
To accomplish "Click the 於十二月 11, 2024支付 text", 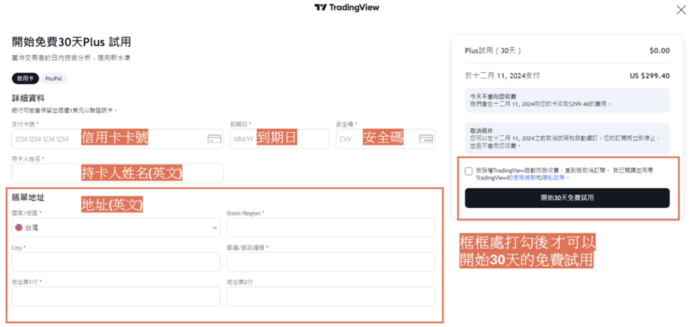I will point(502,76).
